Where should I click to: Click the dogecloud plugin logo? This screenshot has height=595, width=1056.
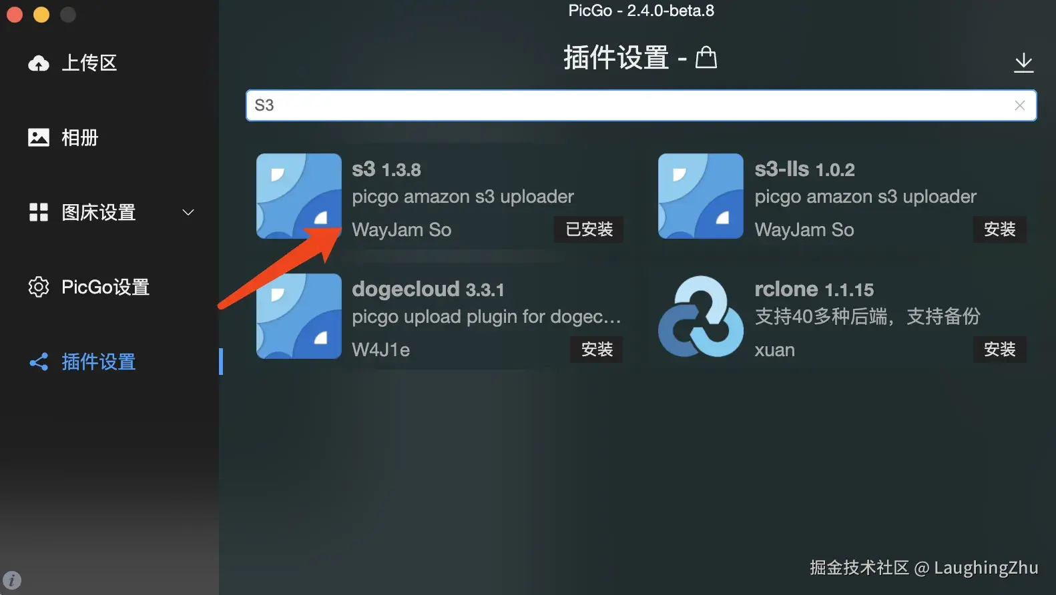coord(299,316)
